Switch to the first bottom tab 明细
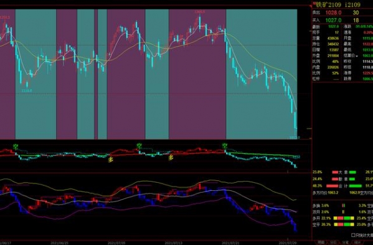 point(321,243)
